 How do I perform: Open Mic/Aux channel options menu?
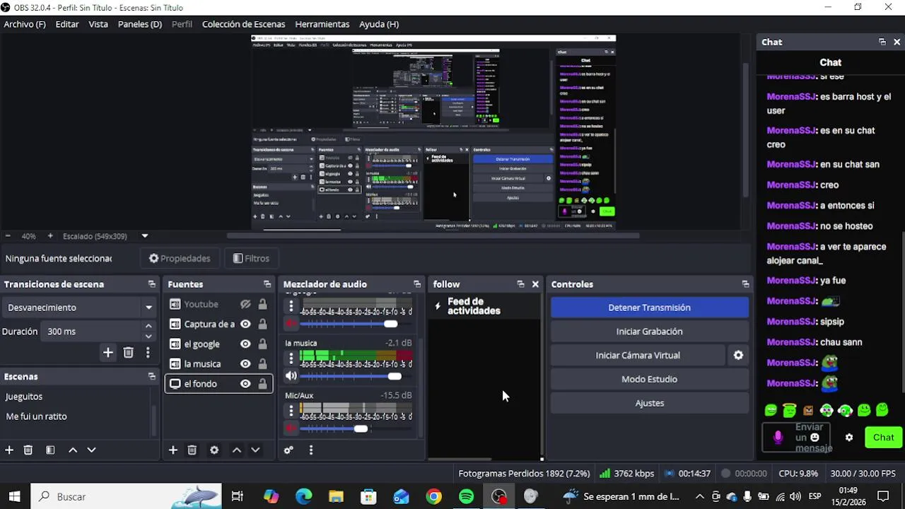click(291, 410)
